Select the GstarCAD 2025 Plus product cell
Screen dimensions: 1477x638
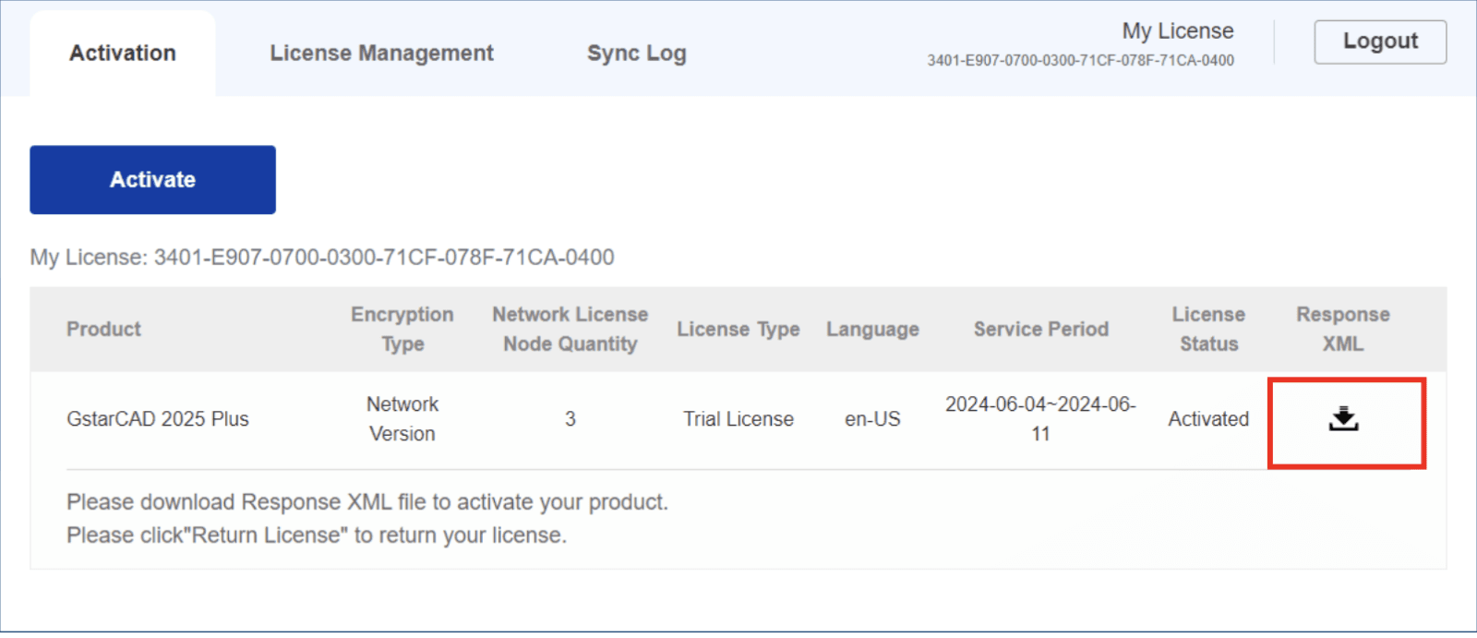158,419
